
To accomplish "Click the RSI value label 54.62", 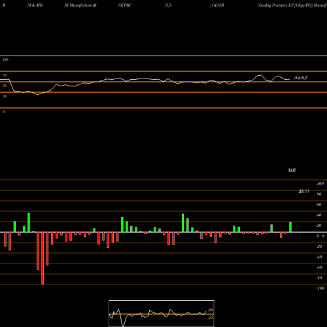I will click(x=301, y=78).
